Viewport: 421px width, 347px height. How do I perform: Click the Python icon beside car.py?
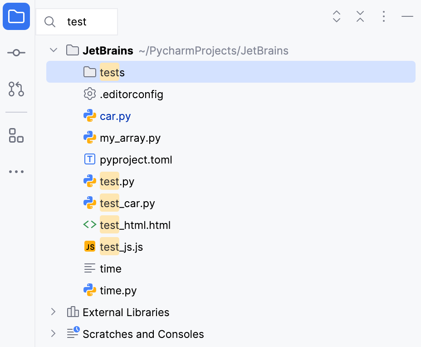pos(90,116)
